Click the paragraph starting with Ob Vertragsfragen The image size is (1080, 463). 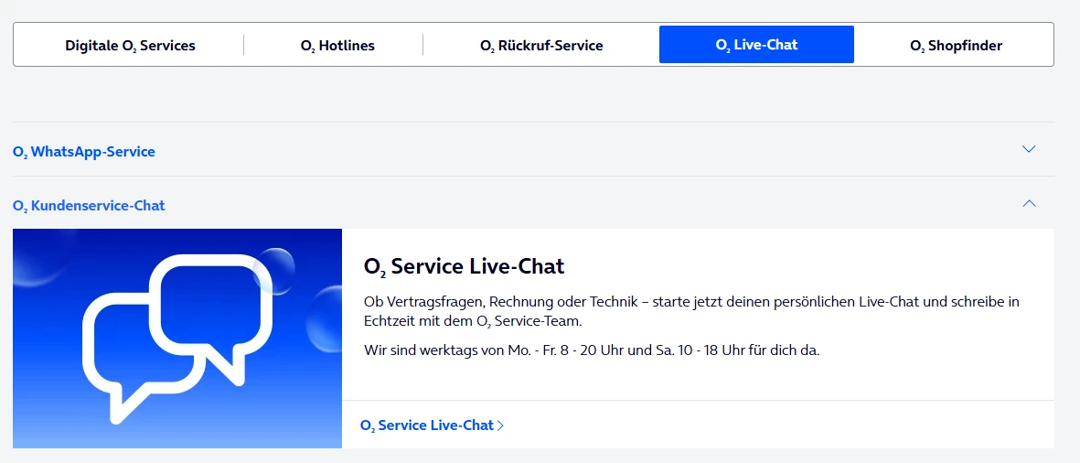(690, 311)
